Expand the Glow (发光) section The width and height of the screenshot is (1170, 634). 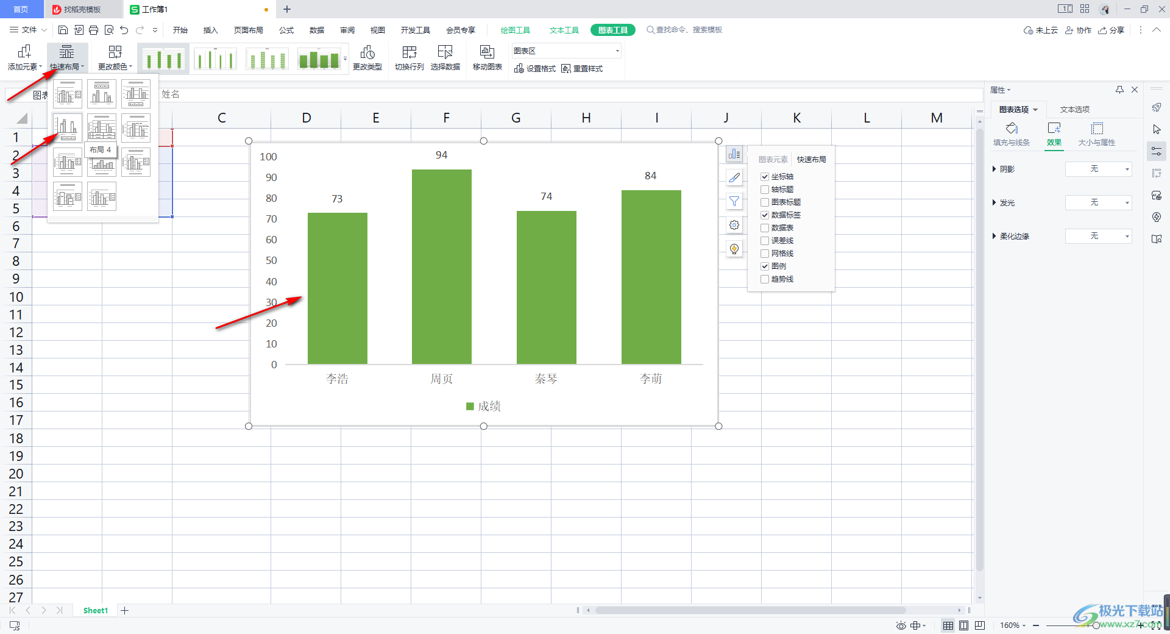[x=994, y=202]
